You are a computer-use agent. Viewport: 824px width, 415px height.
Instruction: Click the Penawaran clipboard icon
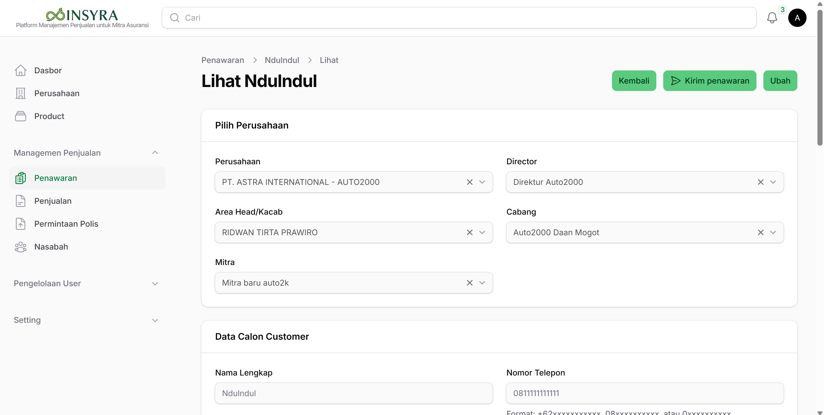tap(21, 178)
